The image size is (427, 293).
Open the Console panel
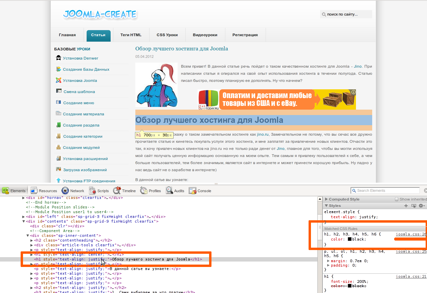[x=200, y=191]
